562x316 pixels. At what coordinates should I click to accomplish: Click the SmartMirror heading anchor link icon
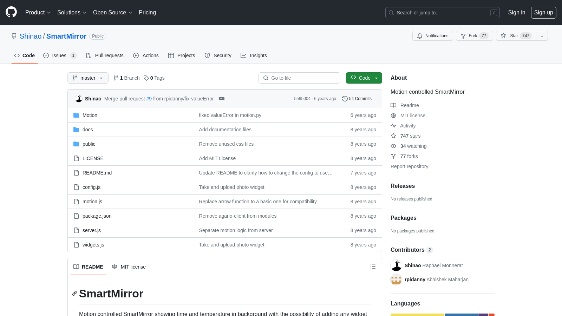point(75,293)
